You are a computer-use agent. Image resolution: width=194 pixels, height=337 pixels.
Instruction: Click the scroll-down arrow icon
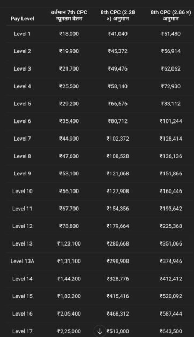pyautogui.click(x=100, y=331)
